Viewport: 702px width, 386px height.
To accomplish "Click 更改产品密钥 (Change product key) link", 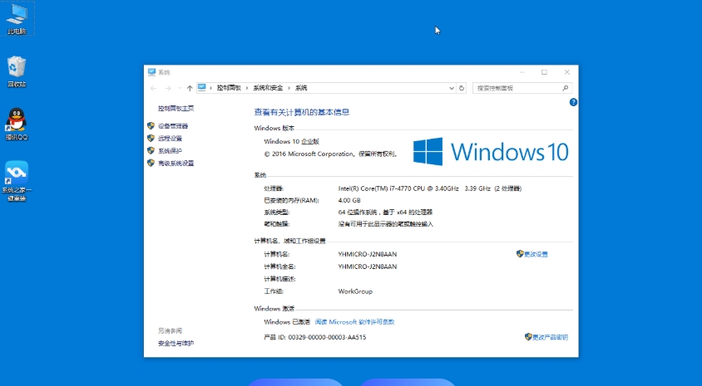I will point(550,337).
